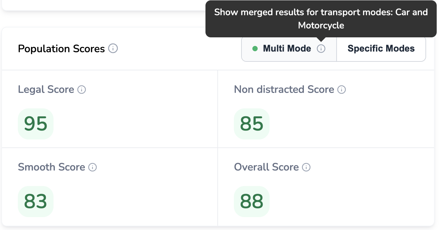This screenshot has height=230, width=440.
Task: Click the Smooth Score info icon
Action: click(93, 167)
